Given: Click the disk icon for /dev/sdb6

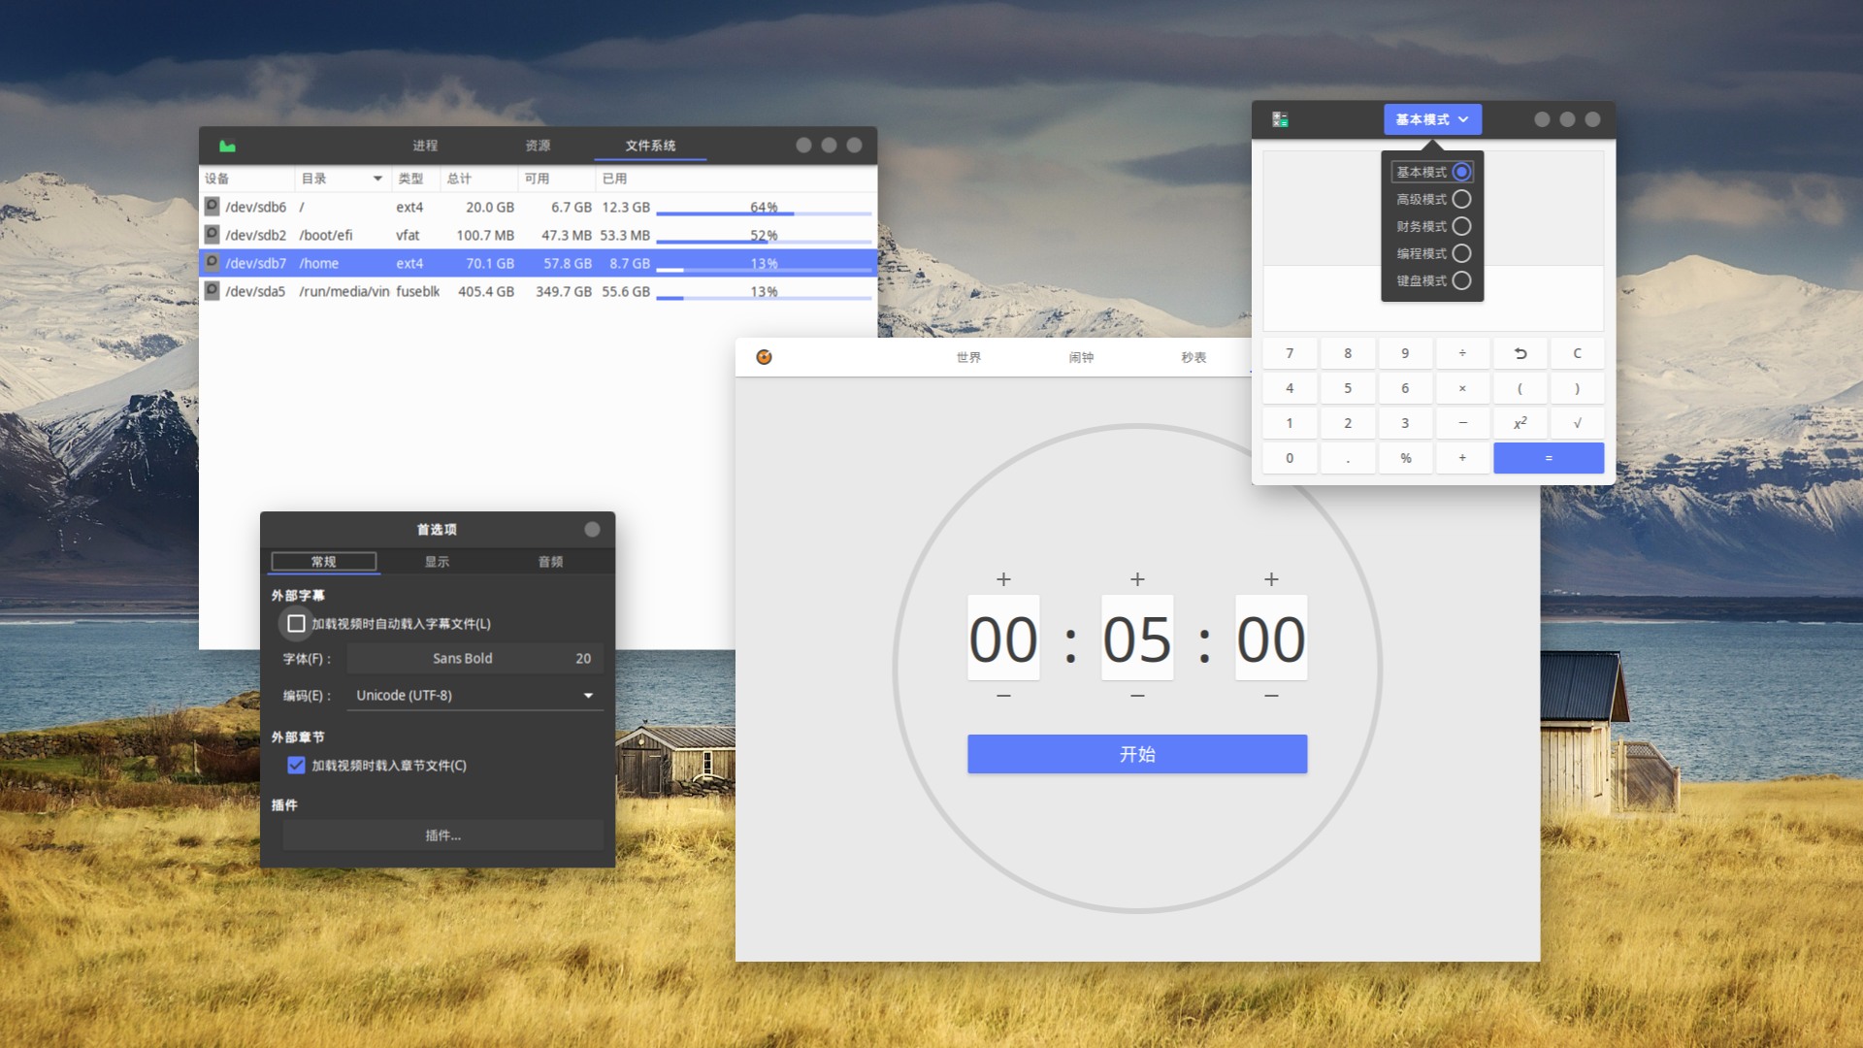Looking at the screenshot, I should (x=212, y=206).
